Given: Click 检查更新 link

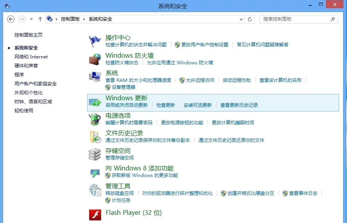Looking at the screenshot, I should pyautogui.click(x=166, y=105).
